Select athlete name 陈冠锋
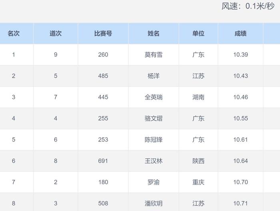The width and height of the screenshot is (280, 211). [x=153, y=139]
